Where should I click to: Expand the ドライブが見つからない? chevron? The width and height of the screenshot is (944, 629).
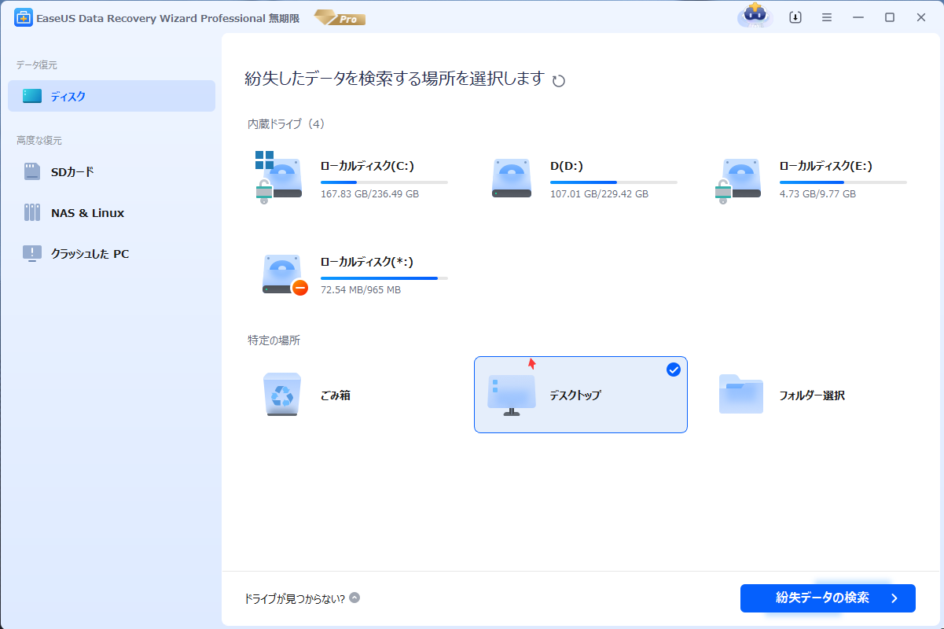354,598
